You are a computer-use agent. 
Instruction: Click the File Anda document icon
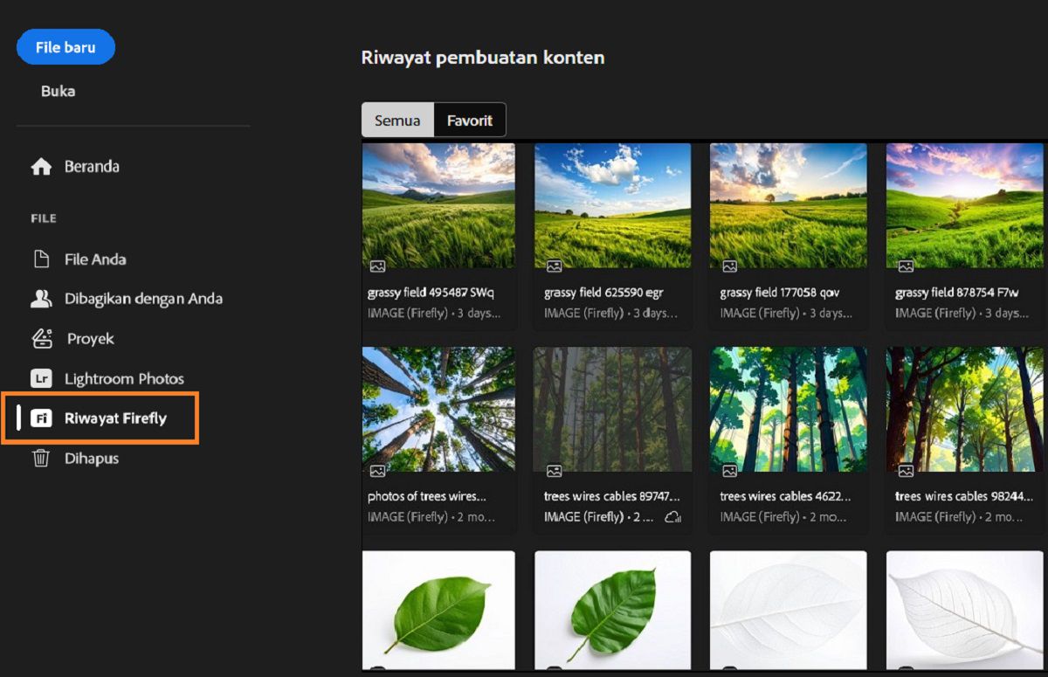point(41,259)
